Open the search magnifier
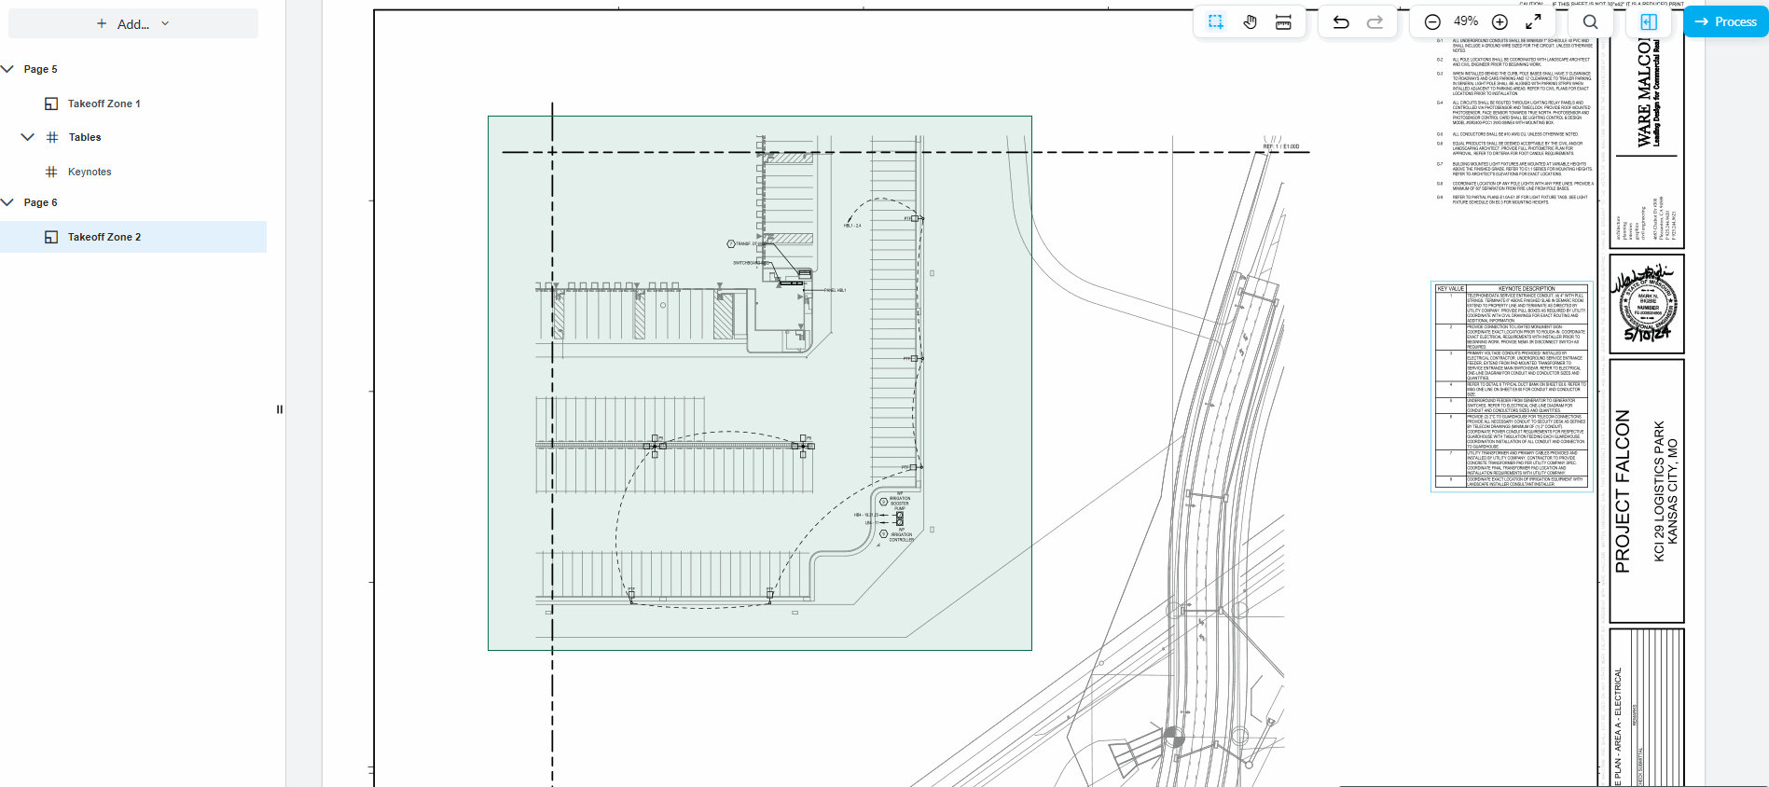Screen dimensions: 1769x787 click(1591, 21)
